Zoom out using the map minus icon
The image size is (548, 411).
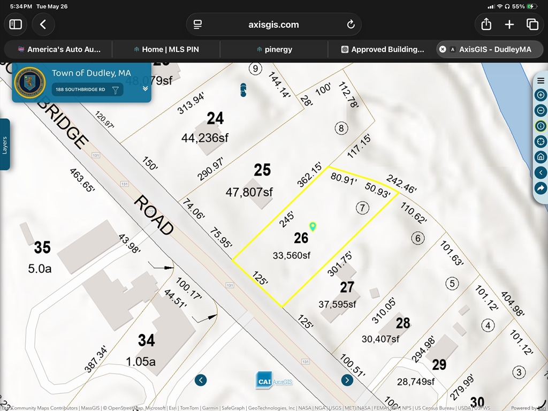point(541,110)
